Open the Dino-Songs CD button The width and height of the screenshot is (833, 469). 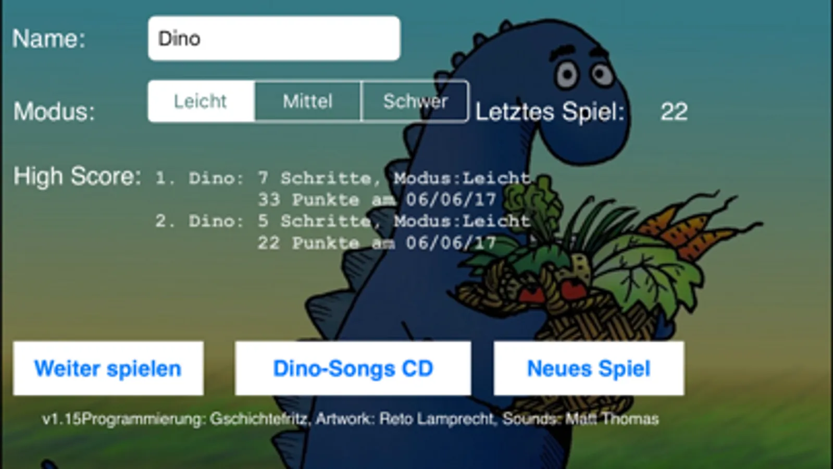click(353, 368)
